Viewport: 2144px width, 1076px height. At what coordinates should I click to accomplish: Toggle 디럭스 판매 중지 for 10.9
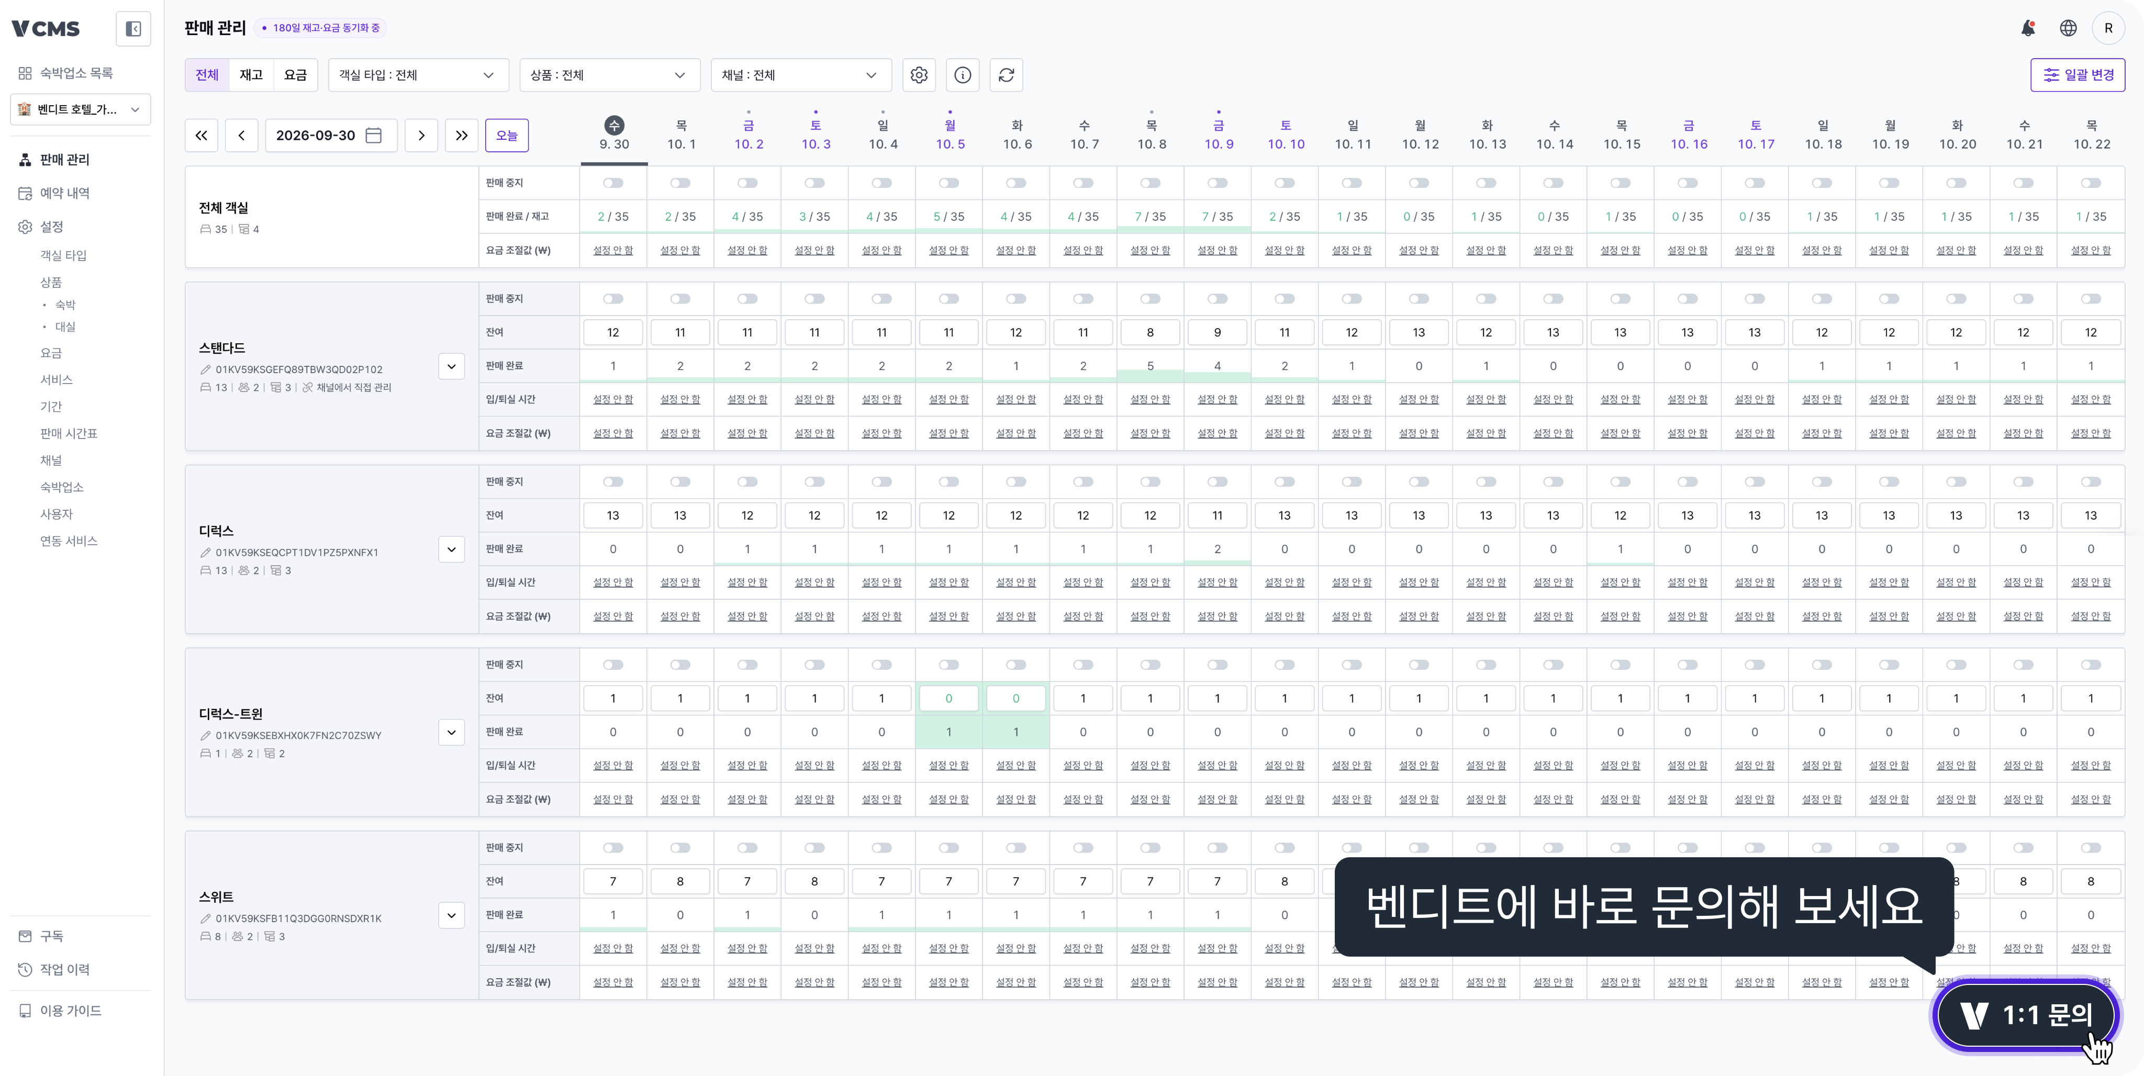coord(1218,482)
